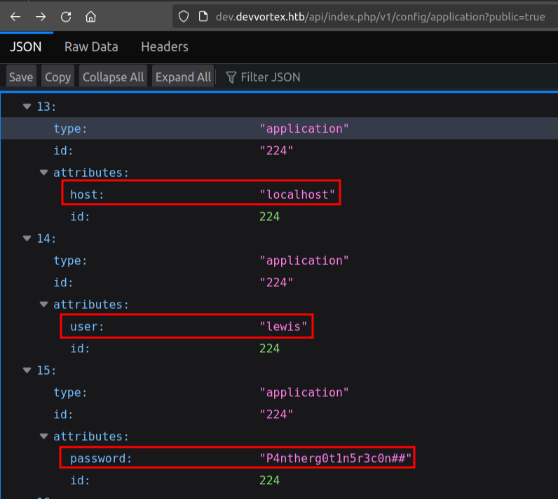Click the browser forward arrow

coord(41,16)
